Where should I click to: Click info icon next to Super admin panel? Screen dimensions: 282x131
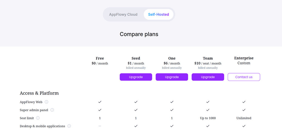[52, 110]
